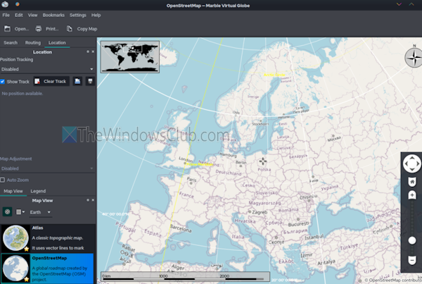Click Stockholm label on the map
The height and width of the screenshot is (284, 422).
pos(260,124)
